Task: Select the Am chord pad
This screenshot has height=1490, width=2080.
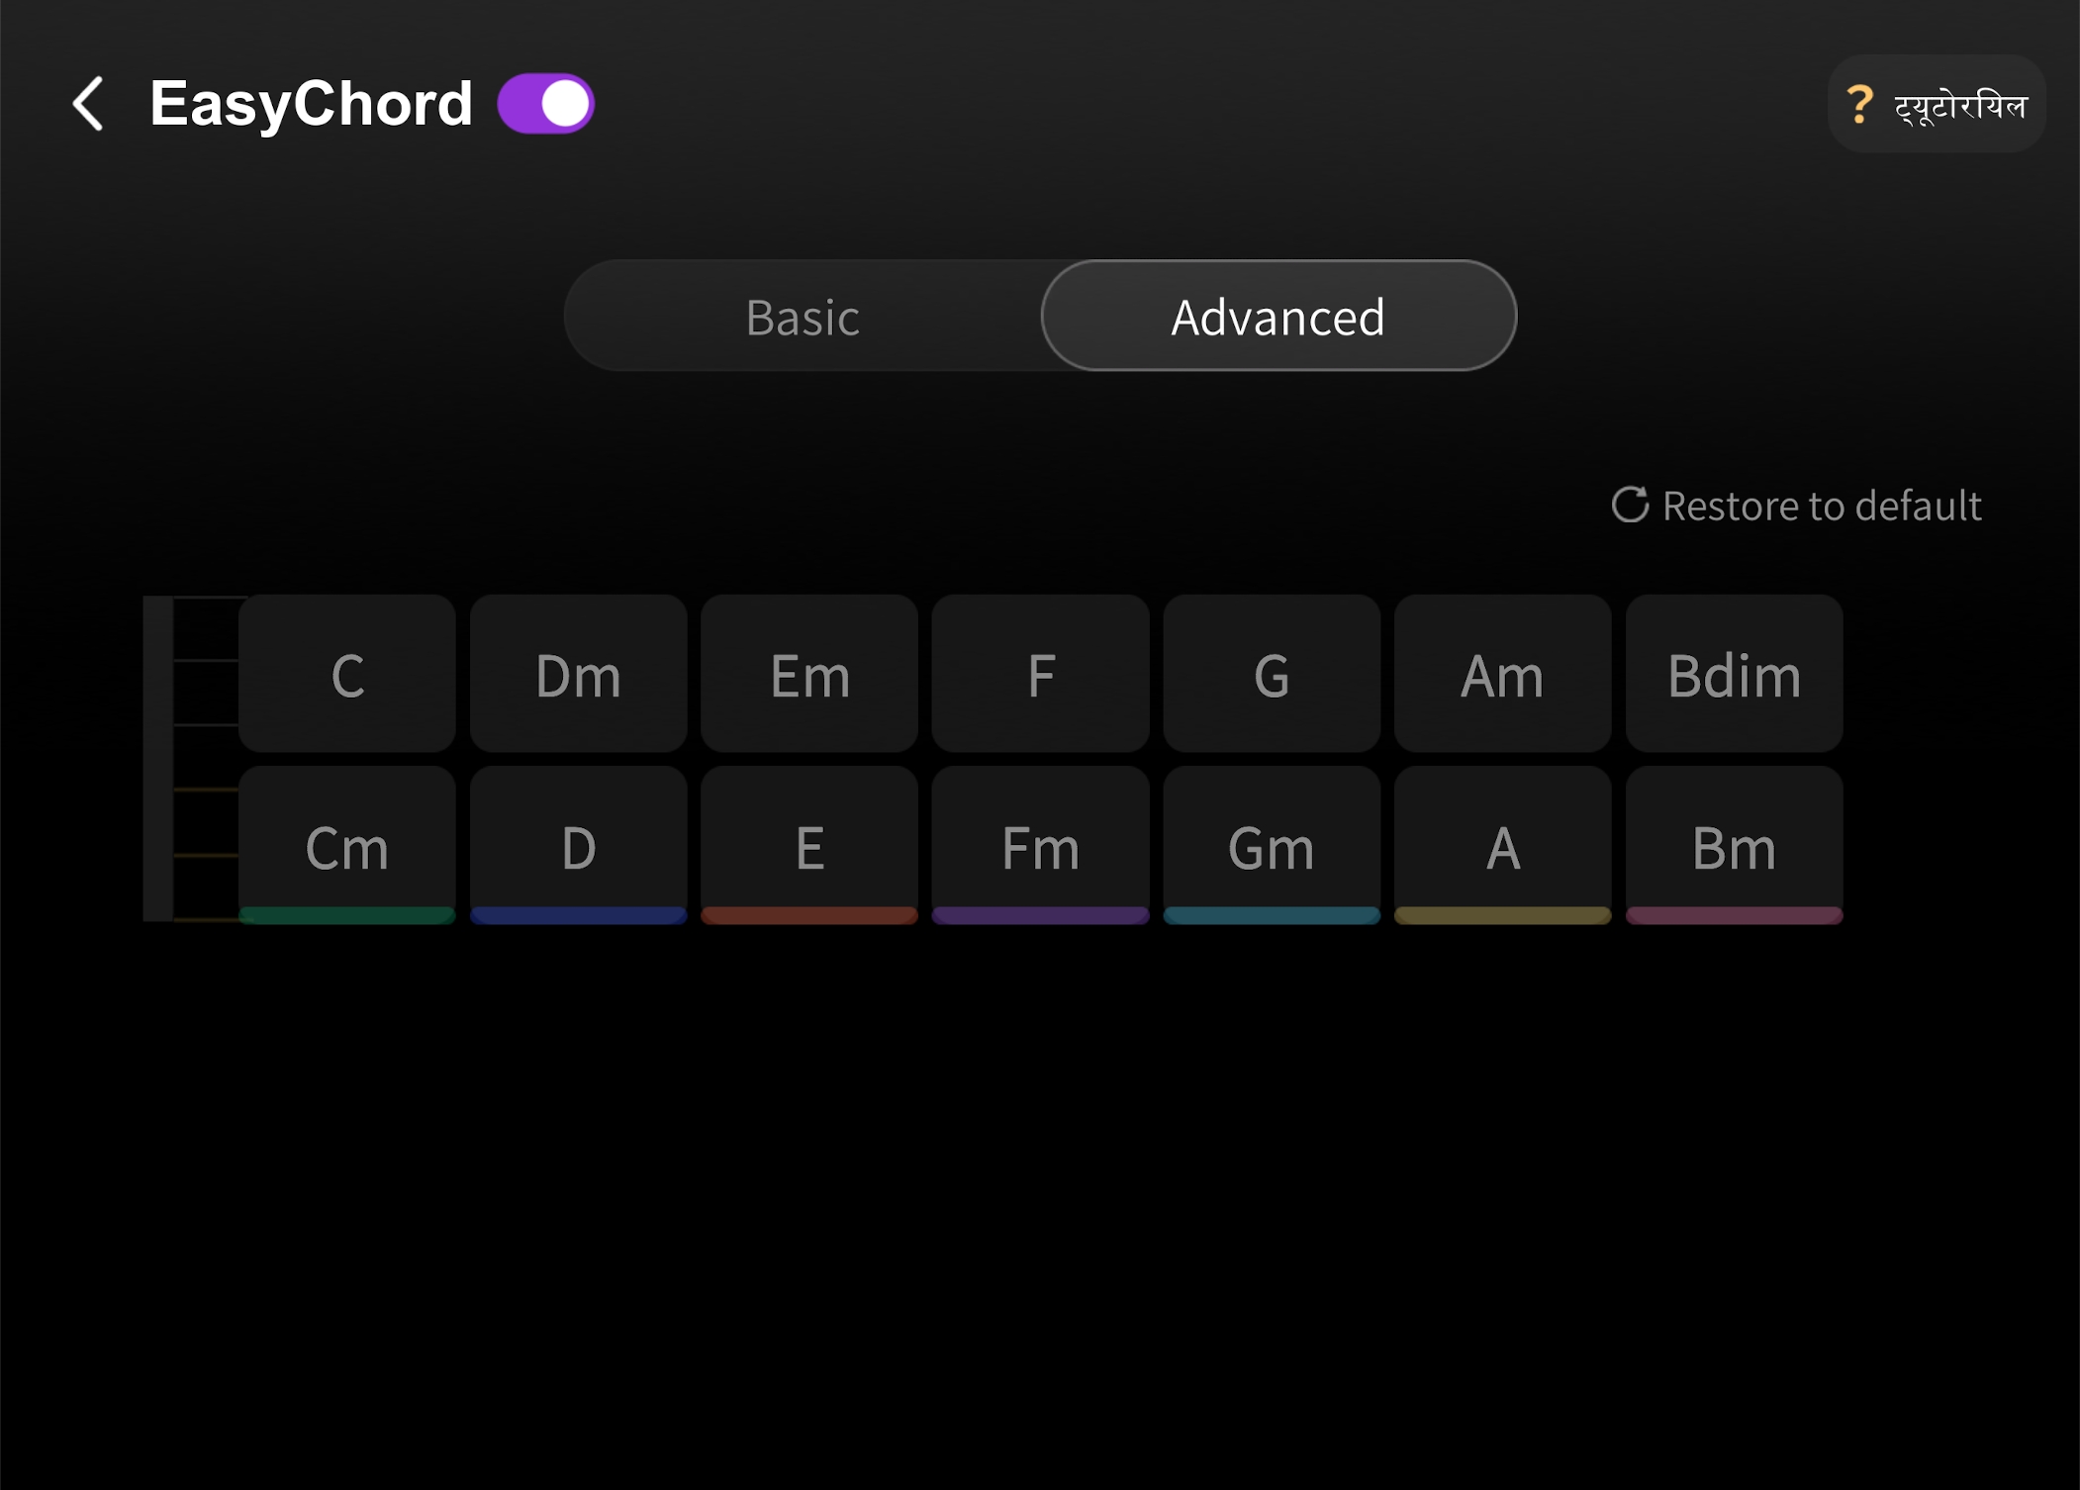Action: (1502, 674)
